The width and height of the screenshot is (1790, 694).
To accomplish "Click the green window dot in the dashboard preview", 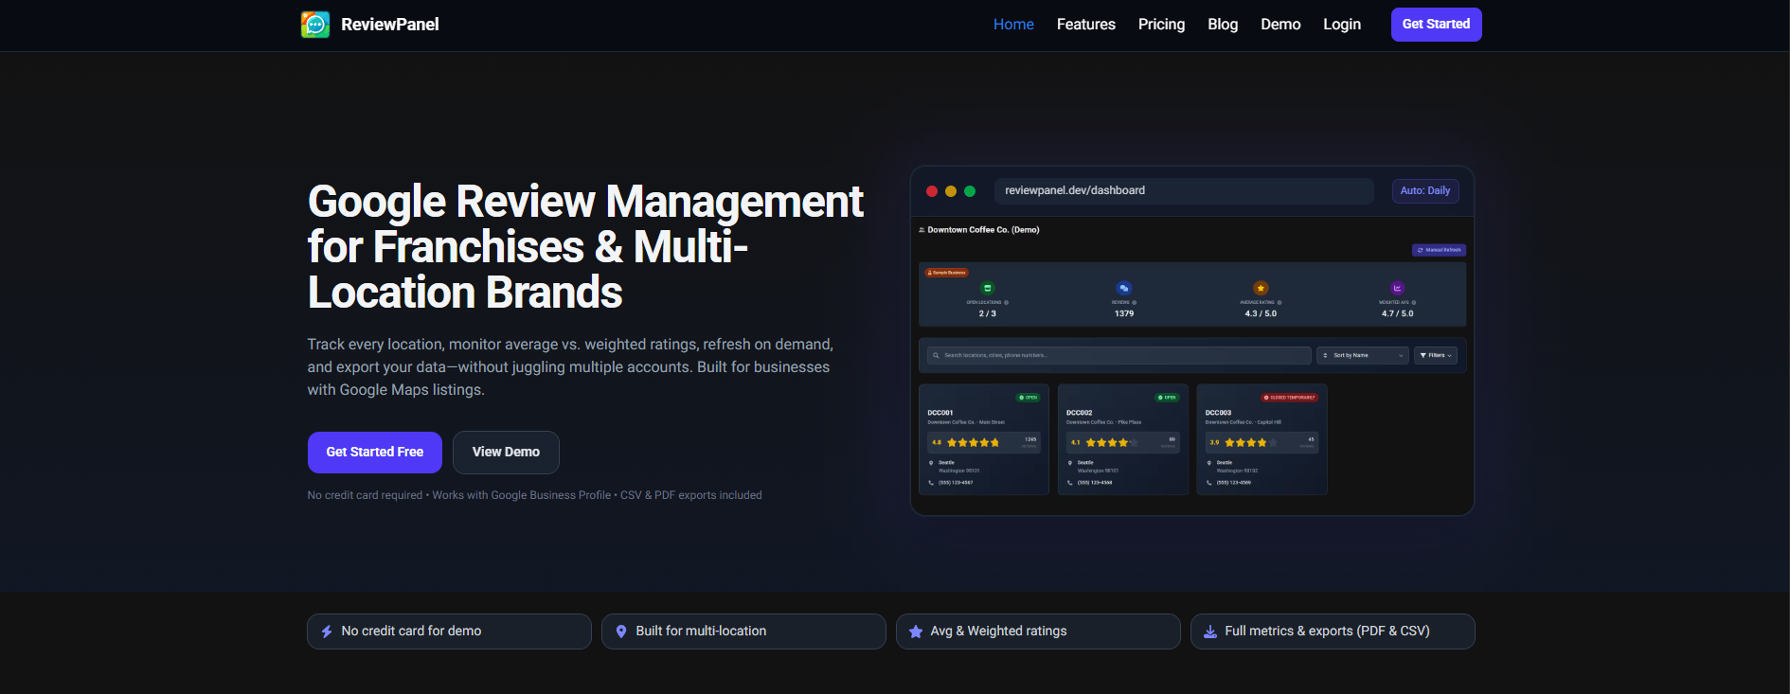I will click(x=970, y=191).
